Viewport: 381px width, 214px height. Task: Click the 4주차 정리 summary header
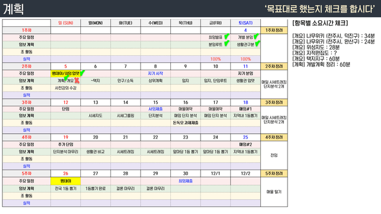click(274, 137)
